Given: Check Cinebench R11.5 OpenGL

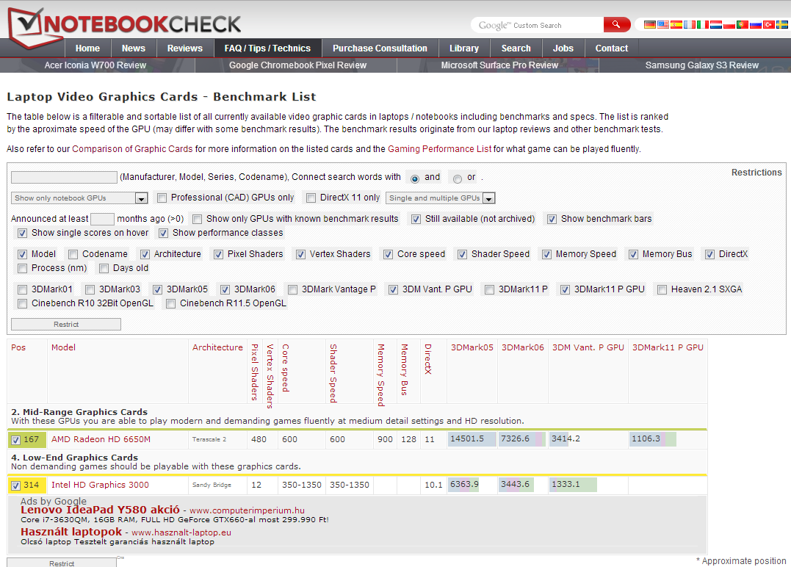Looking at the screenshot, I should coord(171,303).
